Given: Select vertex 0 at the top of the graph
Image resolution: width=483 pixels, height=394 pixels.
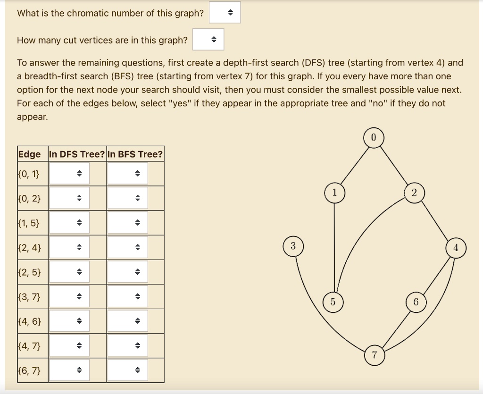Looking at the screenshot, I should (374, 138).
